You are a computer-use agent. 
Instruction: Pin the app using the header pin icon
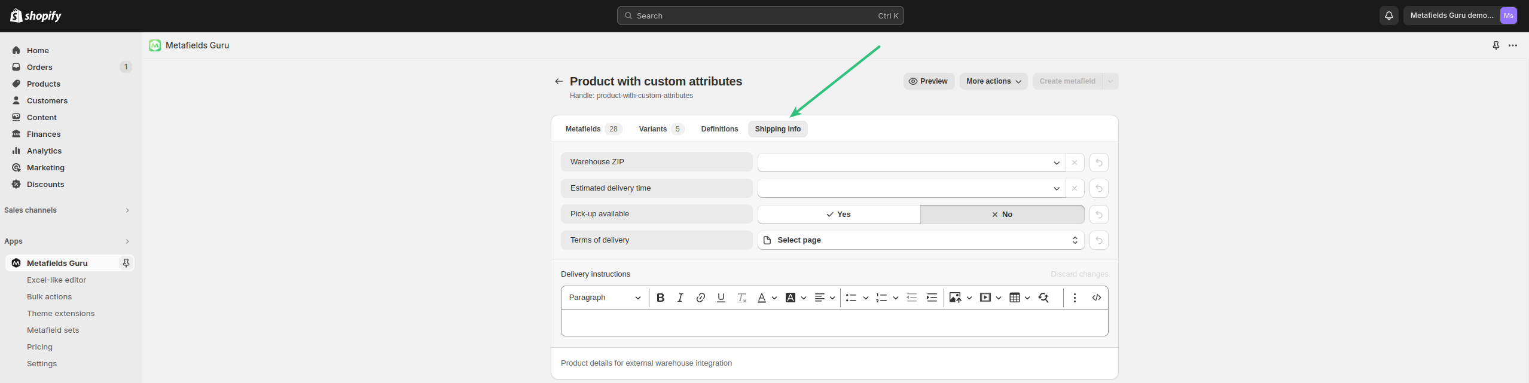point(1496,45)
